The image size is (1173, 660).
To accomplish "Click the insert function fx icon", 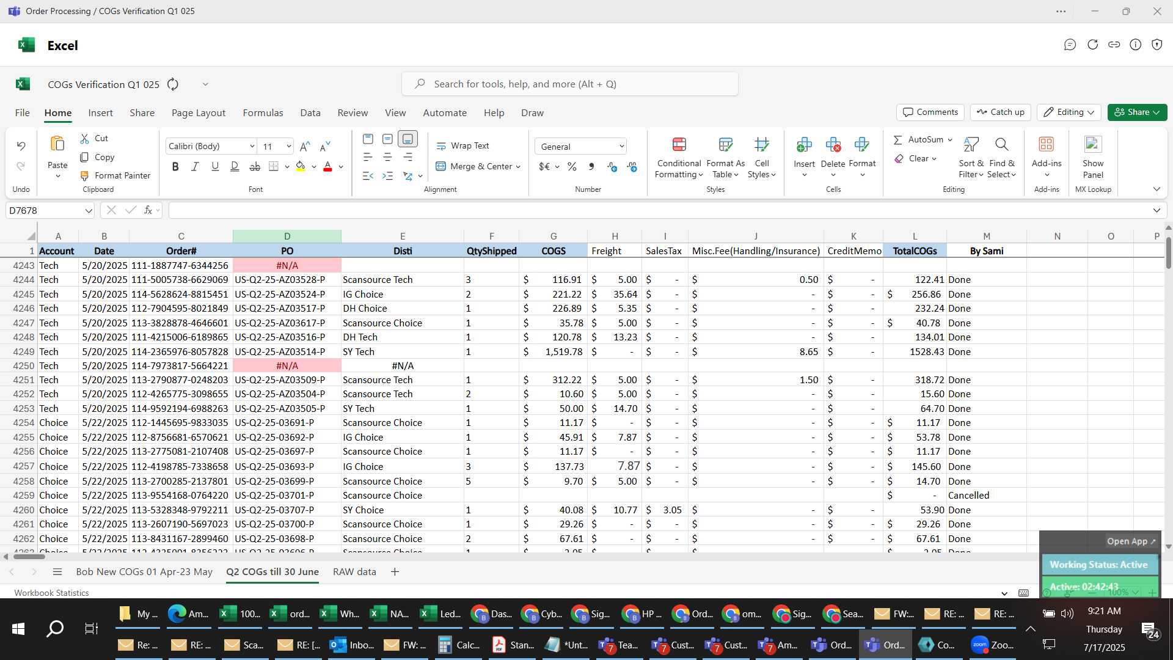I will [148, 210].
